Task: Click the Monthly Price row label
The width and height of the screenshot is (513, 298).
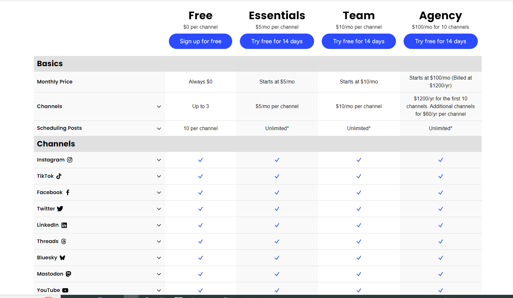Action: point(55,82)
